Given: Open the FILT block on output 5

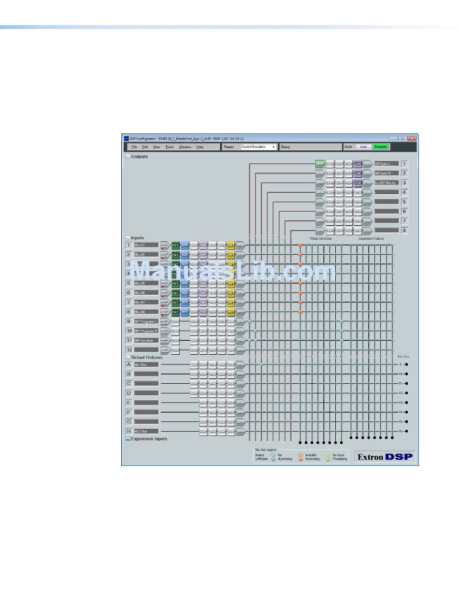Looking at the screenshot, I should tap(348, 202).
